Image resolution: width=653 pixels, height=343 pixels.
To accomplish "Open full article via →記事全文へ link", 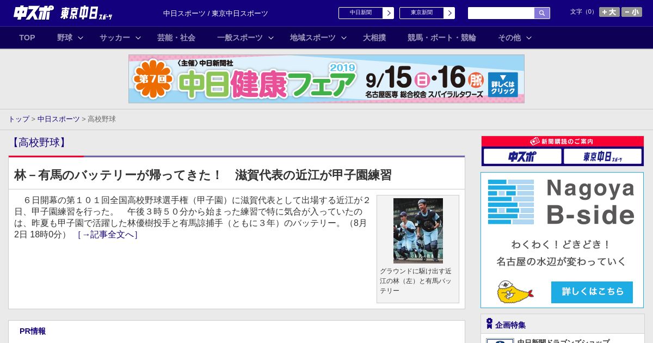I will click(x=108, y=235).
